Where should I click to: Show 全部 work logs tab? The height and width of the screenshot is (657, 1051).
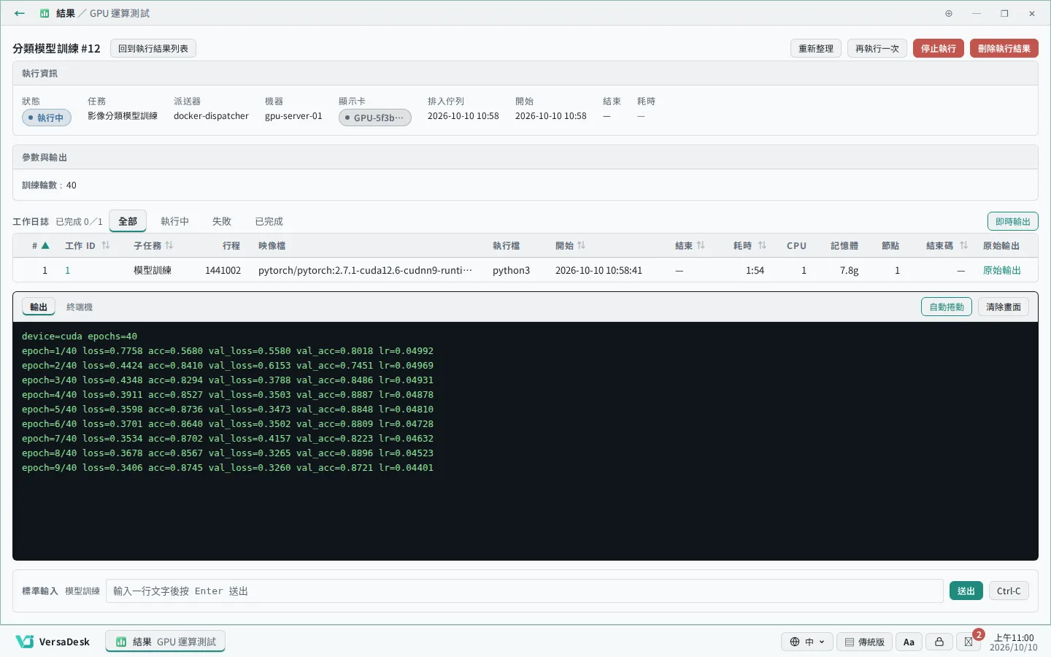pos(128,221)
